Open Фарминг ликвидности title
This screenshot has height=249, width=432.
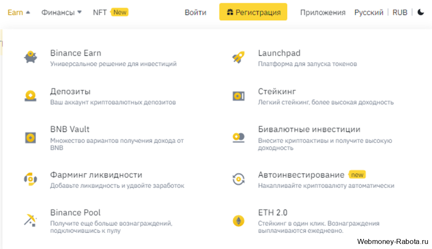click(x=96, y=175)
